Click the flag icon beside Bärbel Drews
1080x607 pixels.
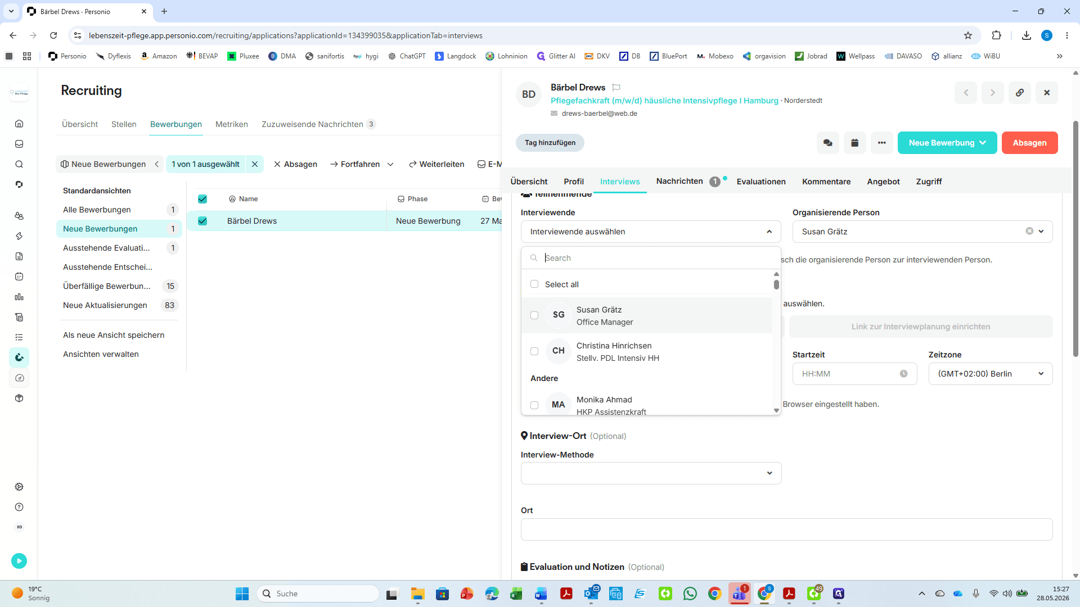pos(616,87)
